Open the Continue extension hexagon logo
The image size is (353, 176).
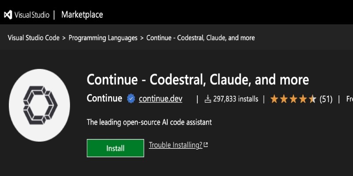39,105
